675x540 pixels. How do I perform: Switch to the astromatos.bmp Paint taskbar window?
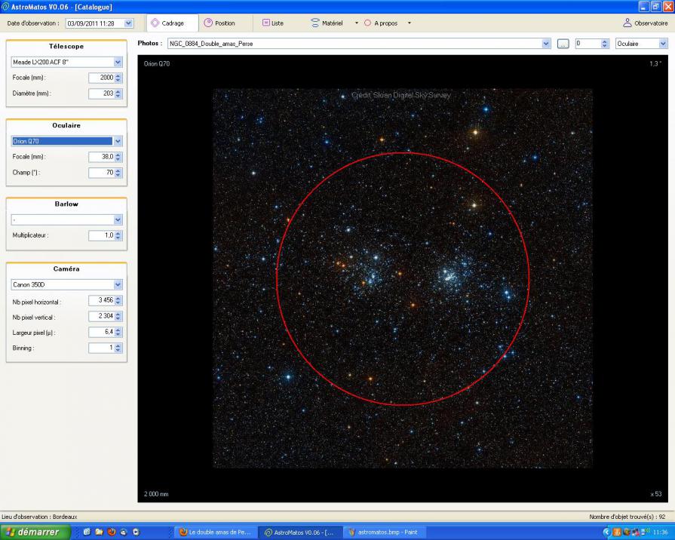pyautogui.click(x=384, y=532)
